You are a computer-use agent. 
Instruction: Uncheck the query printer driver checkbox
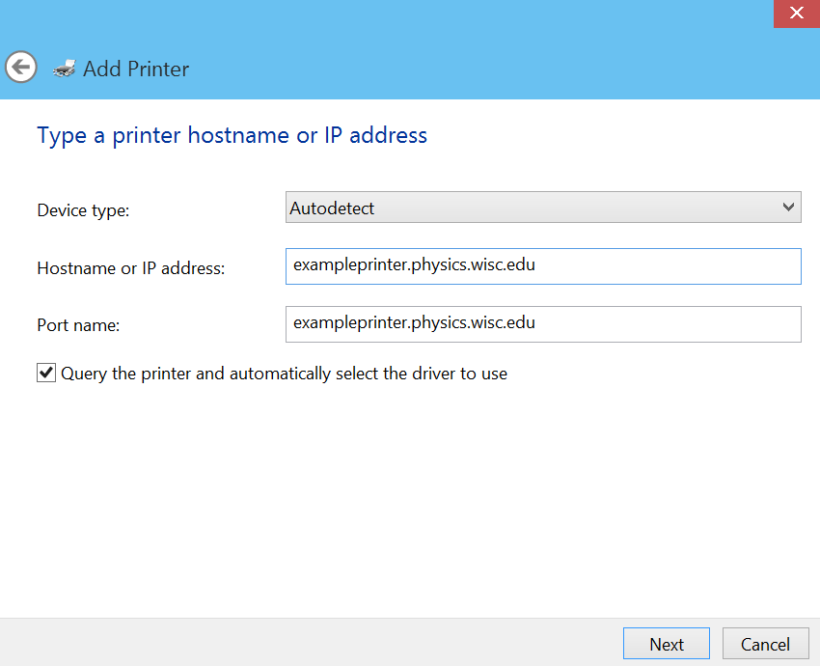pos(45,373)
